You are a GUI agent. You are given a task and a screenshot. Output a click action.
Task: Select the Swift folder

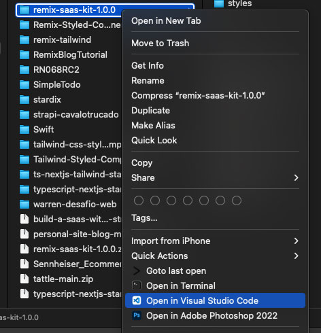point(37,130)
